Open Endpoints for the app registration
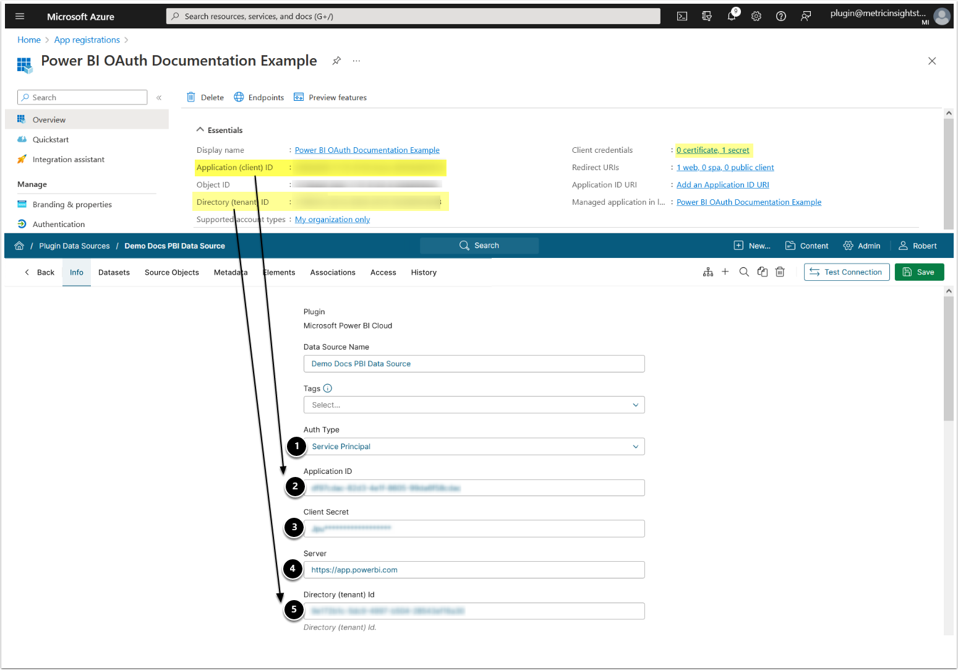 pyautogui.click(x=259, y=97)
